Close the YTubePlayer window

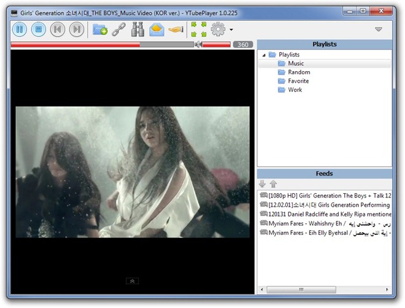pyautogui.click(x=381, y=11)
